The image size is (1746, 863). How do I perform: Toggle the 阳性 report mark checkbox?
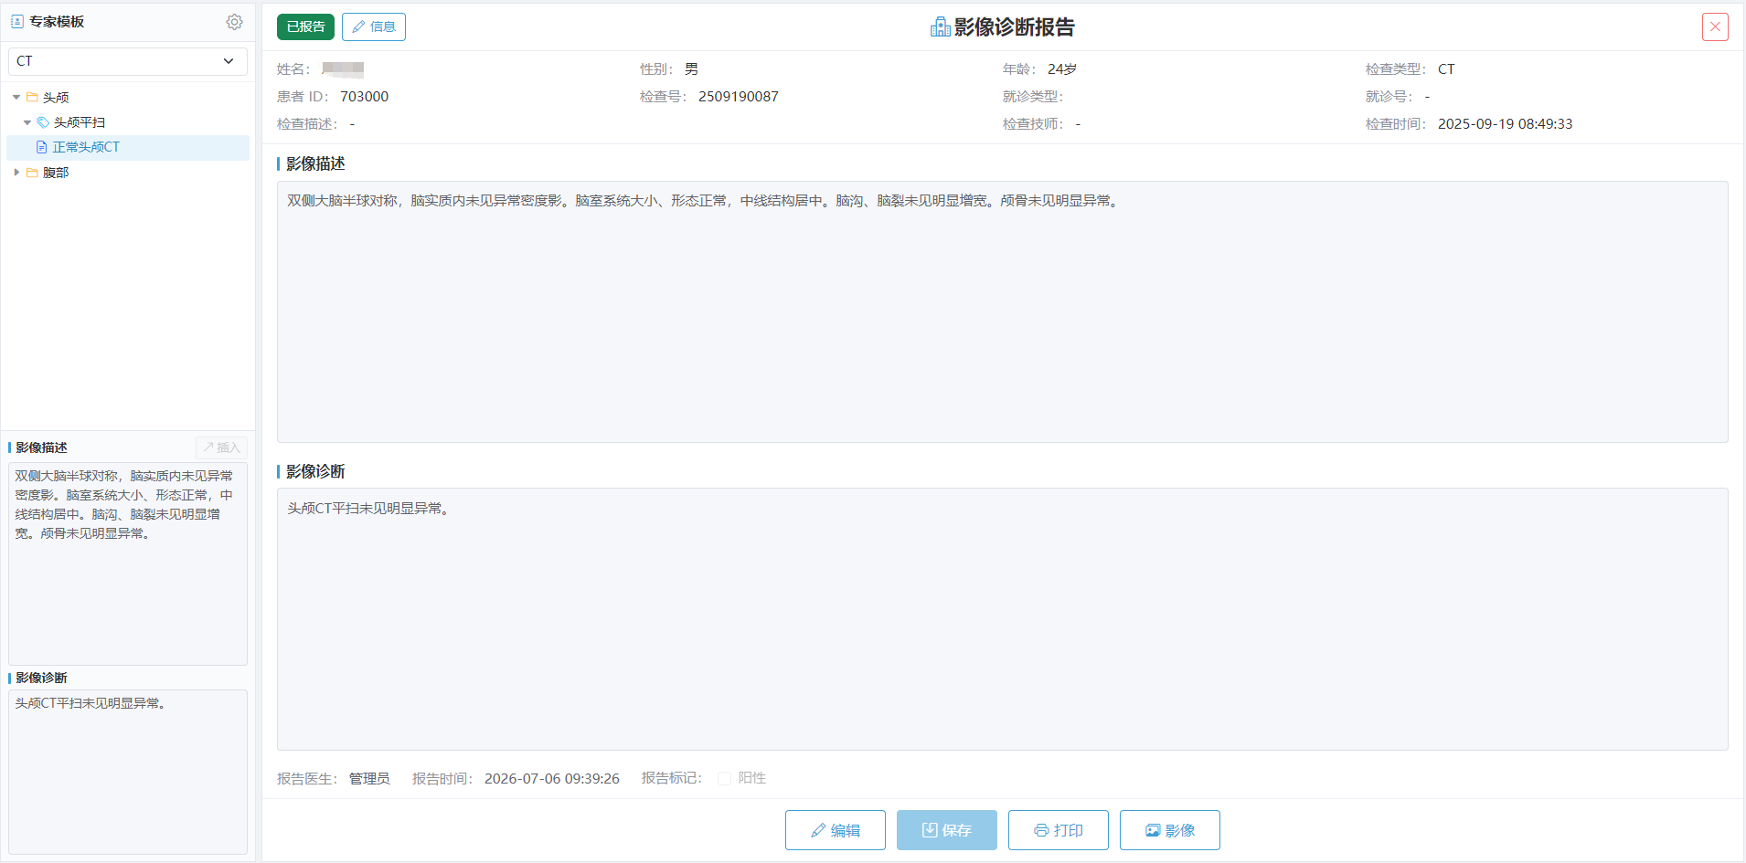pos(724,778)
